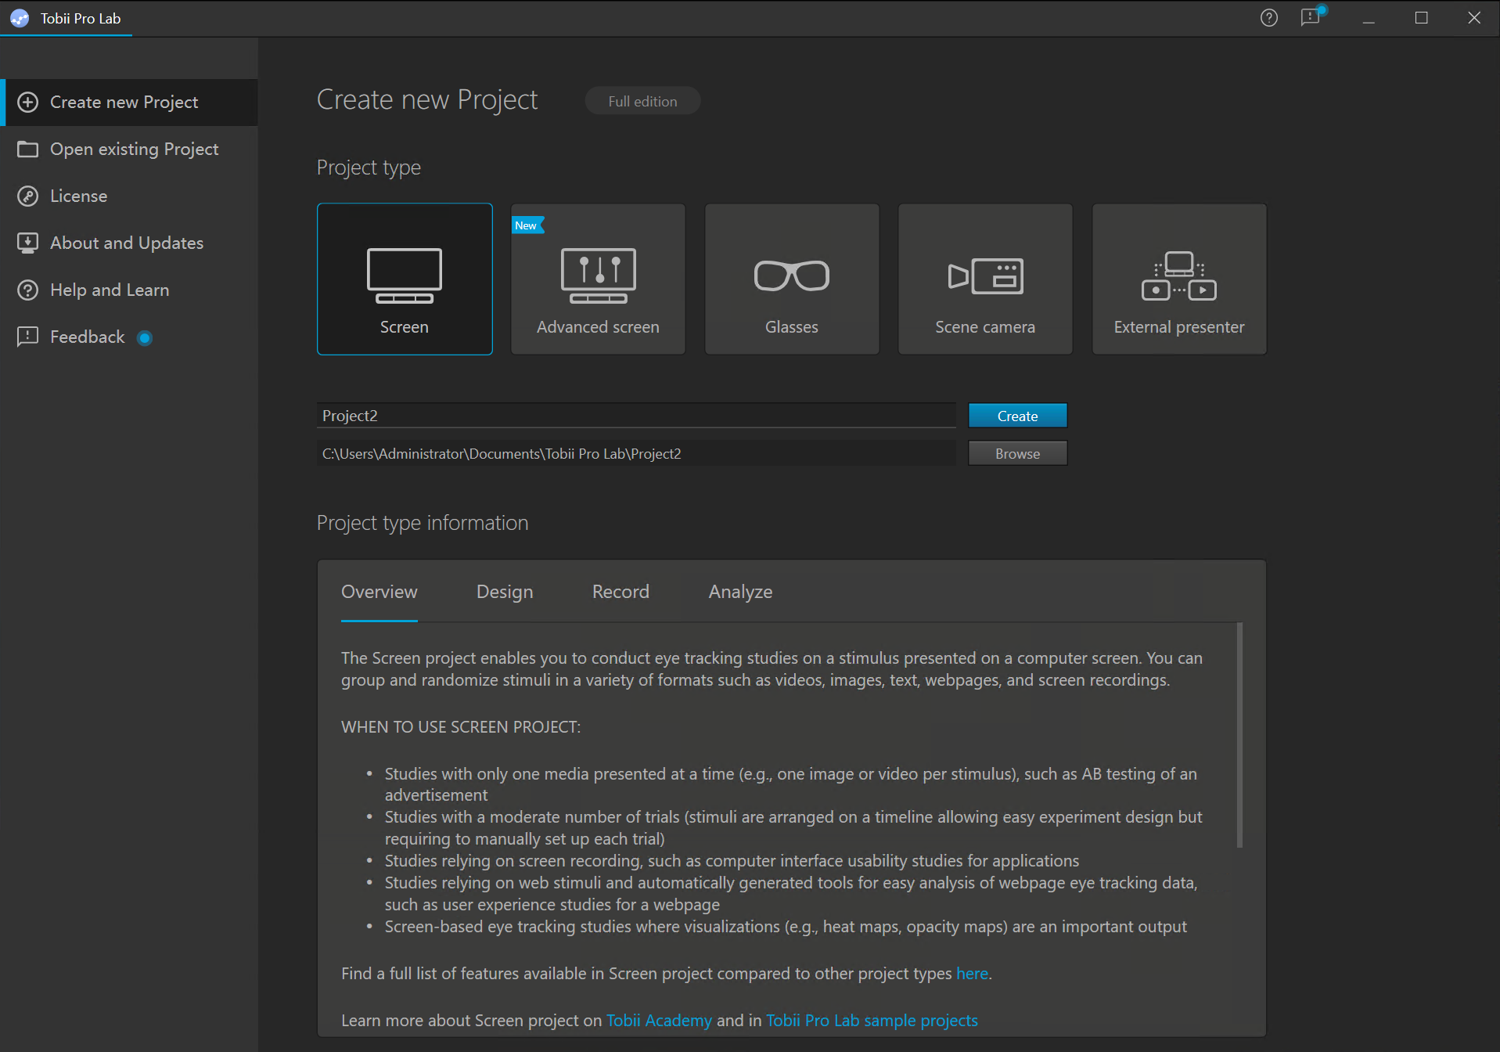
Task: Open the Tobii Pro Lab sample projects link
Action: (x=872, y=1021)
